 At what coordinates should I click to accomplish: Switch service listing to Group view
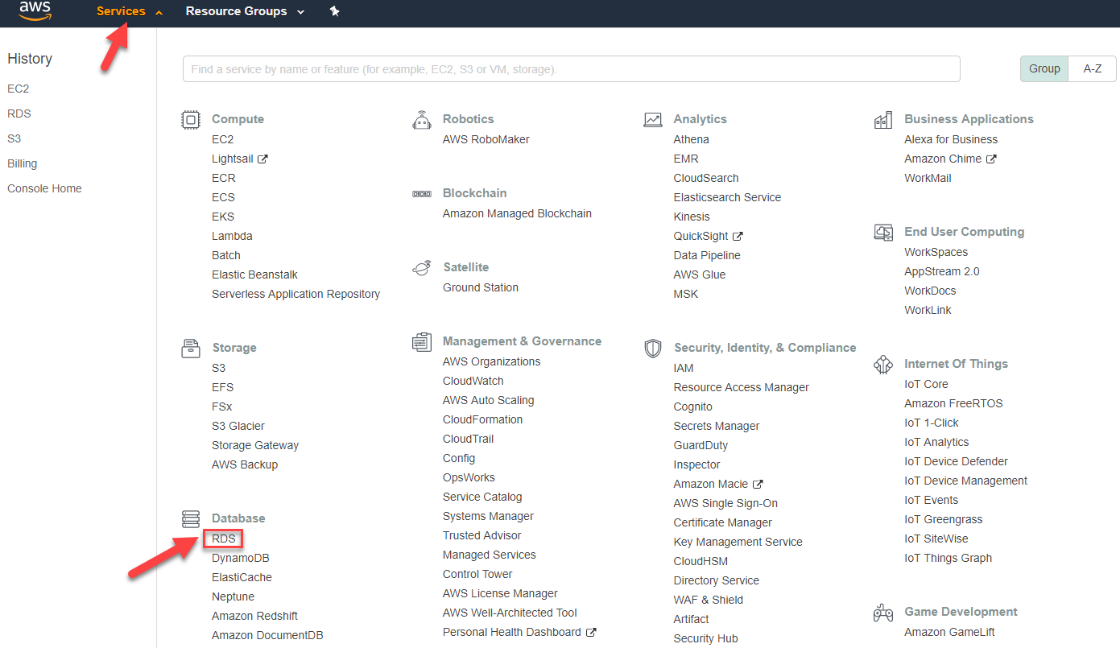(1044, 68)
